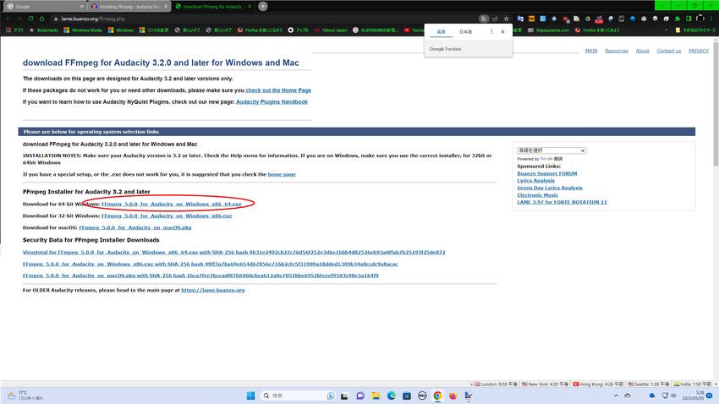Switch to the Google tab

(43, 7)
